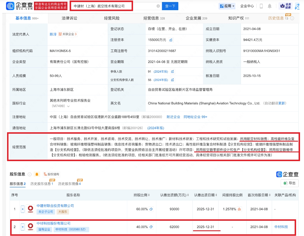Click 会员续费 crown icon
304x236 pixels.
pos(286,6)
